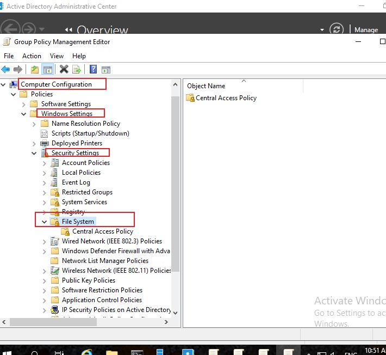Click the Export List toolbar icon
This screenshot has width=386, height=355.
77,70
